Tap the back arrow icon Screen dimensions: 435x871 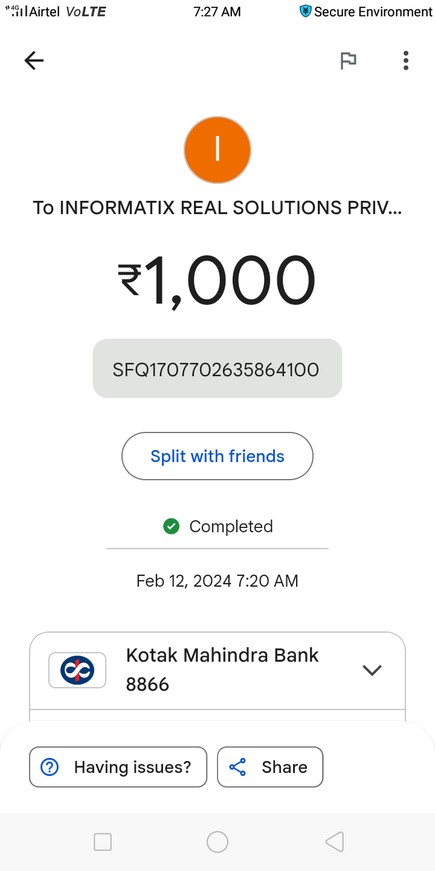[x=34, y=60]
